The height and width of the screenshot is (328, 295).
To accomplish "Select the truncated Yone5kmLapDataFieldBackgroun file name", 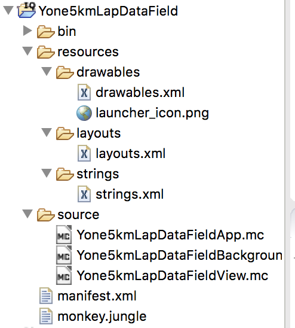I will click(x=180, y=255).
